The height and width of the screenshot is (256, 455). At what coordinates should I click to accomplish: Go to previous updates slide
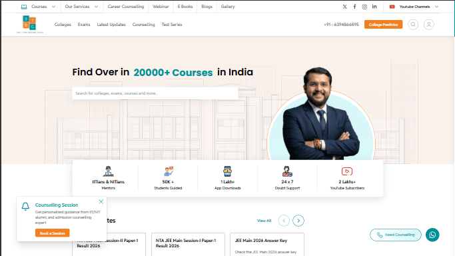point(284,221)
